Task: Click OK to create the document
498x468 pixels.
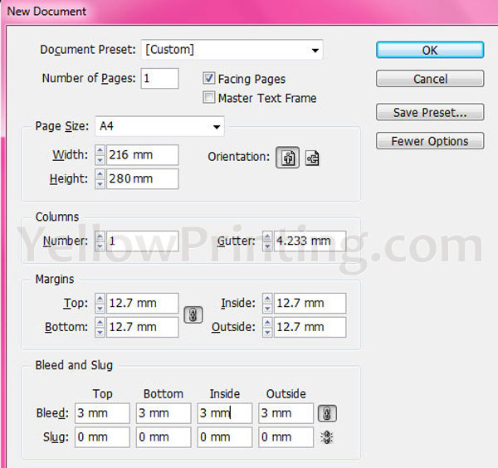Action: tap(429, 50)
